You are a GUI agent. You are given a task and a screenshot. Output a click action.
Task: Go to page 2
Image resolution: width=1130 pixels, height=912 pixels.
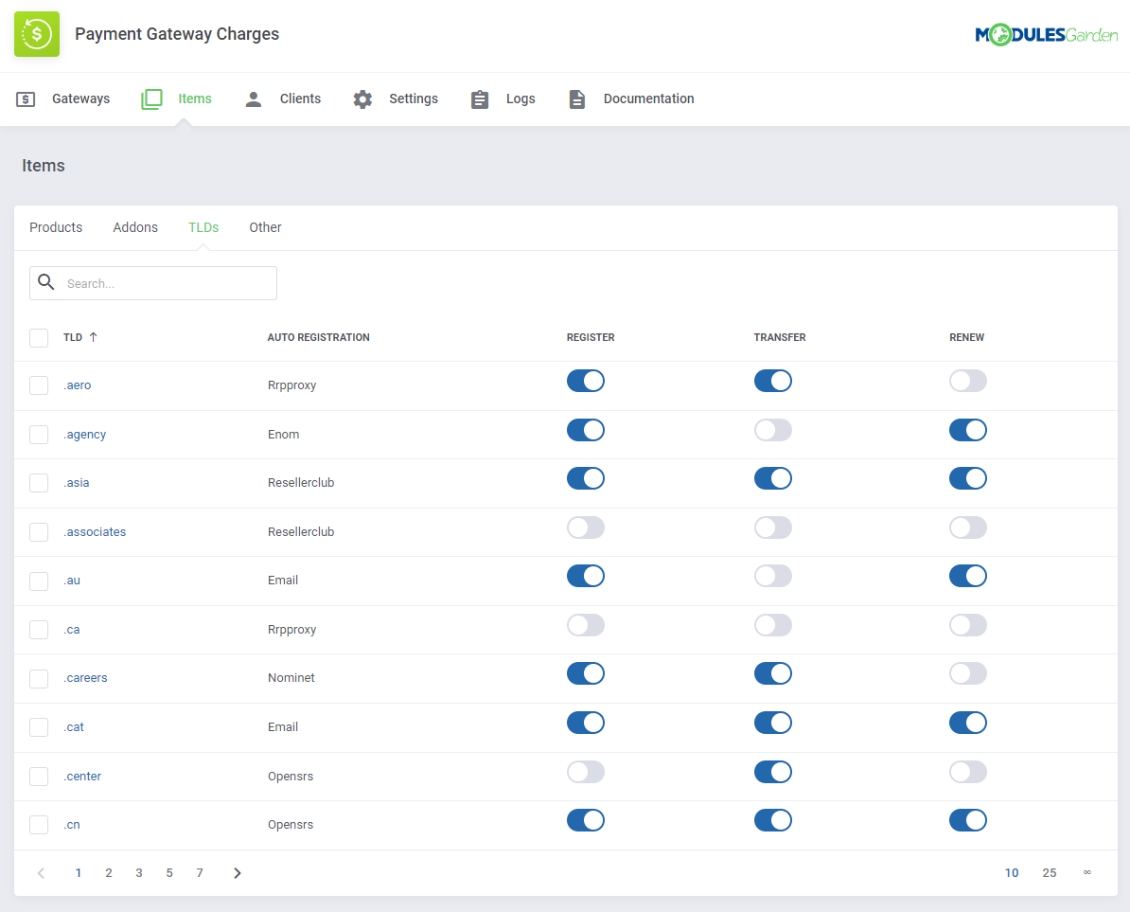[x=109, y=873]
